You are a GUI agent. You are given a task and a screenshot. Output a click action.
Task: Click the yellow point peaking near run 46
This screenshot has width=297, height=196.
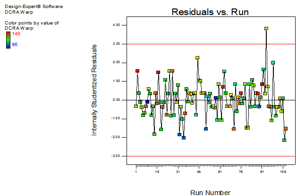[197, 58]
